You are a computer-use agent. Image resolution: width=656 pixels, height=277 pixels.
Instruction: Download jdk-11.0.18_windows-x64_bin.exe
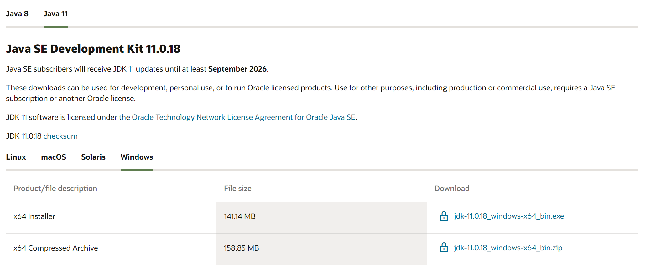(509, 216)
